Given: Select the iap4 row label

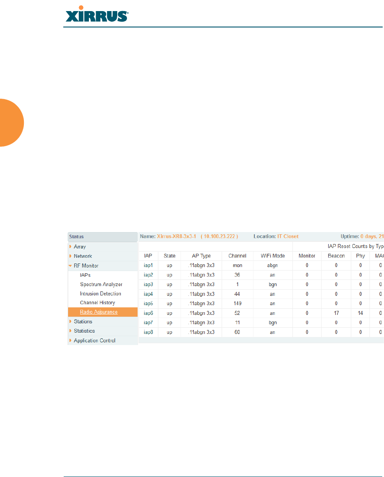Looking at the screenshot, I should (148, 294).
